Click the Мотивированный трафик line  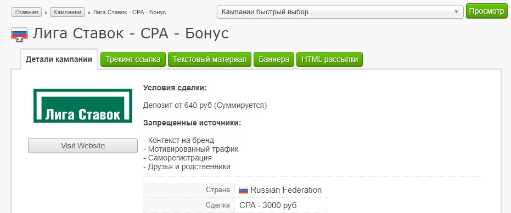tap(190, 149)
